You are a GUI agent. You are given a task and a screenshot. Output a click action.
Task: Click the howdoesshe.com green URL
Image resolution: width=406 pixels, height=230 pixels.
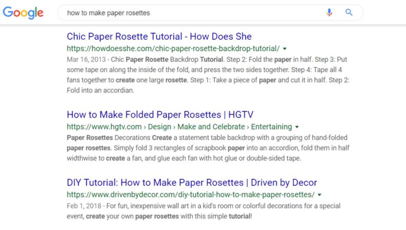coord(173,49)
